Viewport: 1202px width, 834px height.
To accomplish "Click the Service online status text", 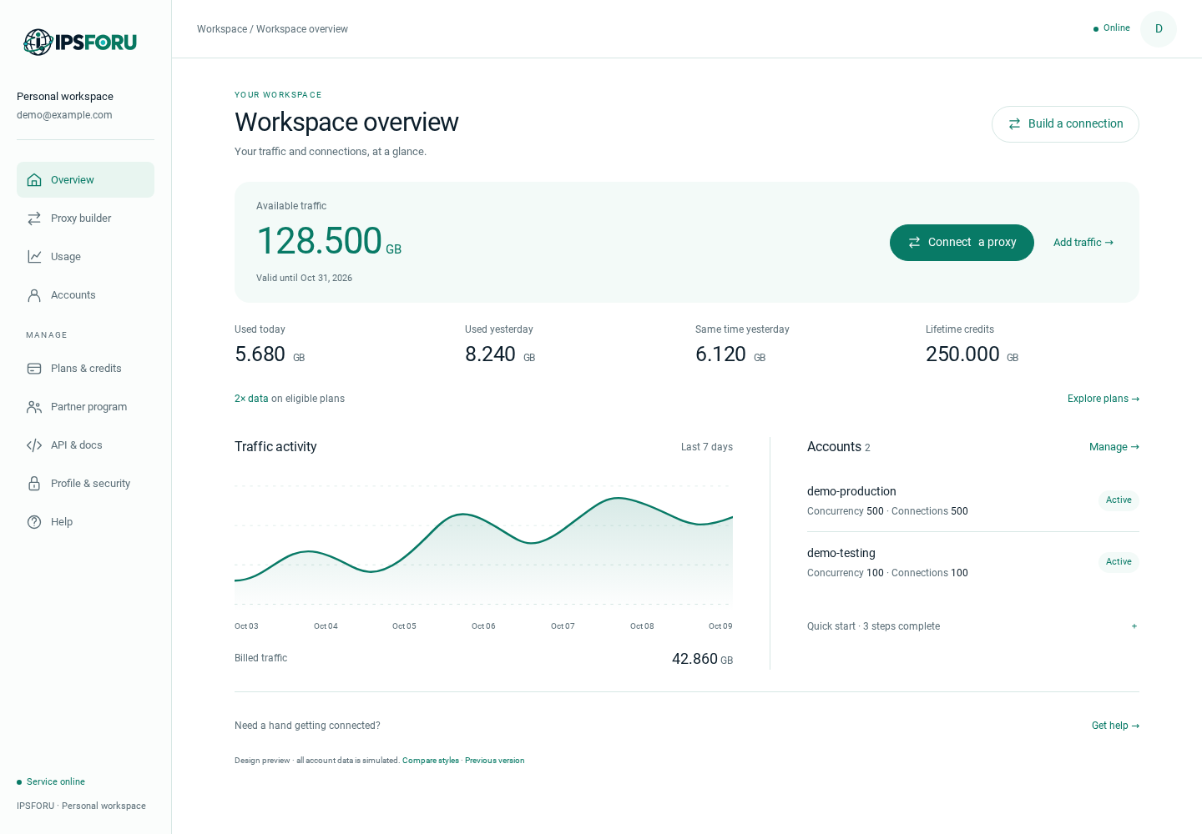I will pos(56,782).
